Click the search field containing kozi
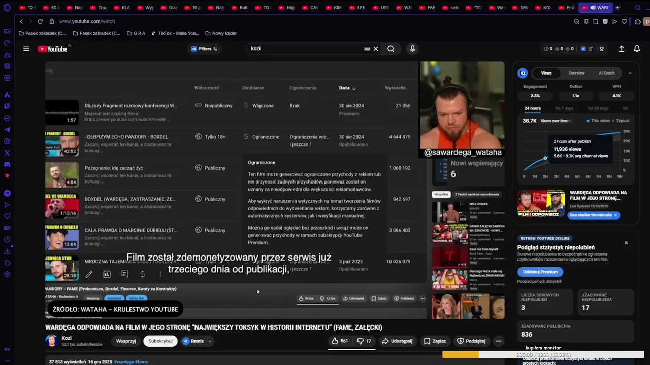 tap(305, 49)
